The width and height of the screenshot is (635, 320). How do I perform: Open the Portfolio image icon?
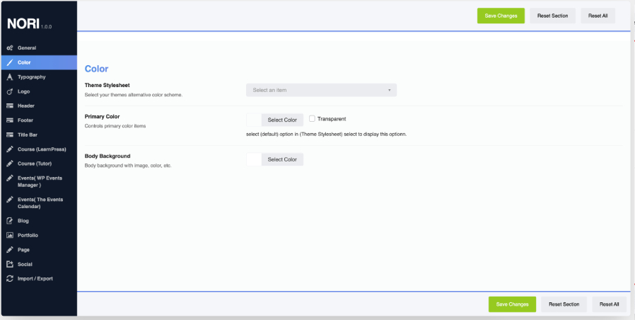10,235
